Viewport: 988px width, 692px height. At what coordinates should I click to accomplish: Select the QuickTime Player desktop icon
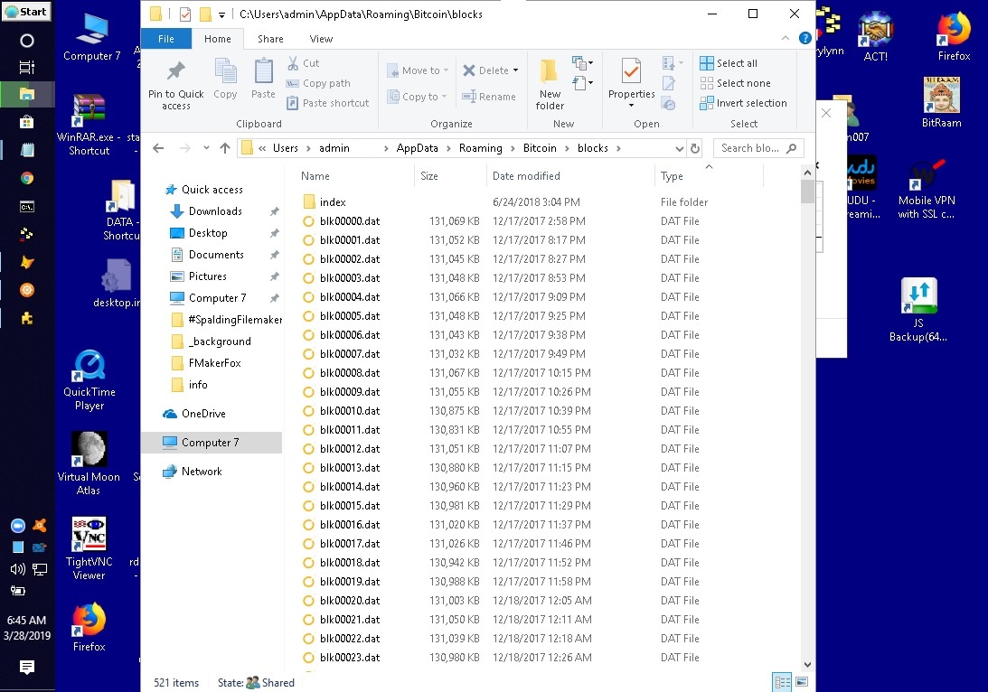[89, 379]
